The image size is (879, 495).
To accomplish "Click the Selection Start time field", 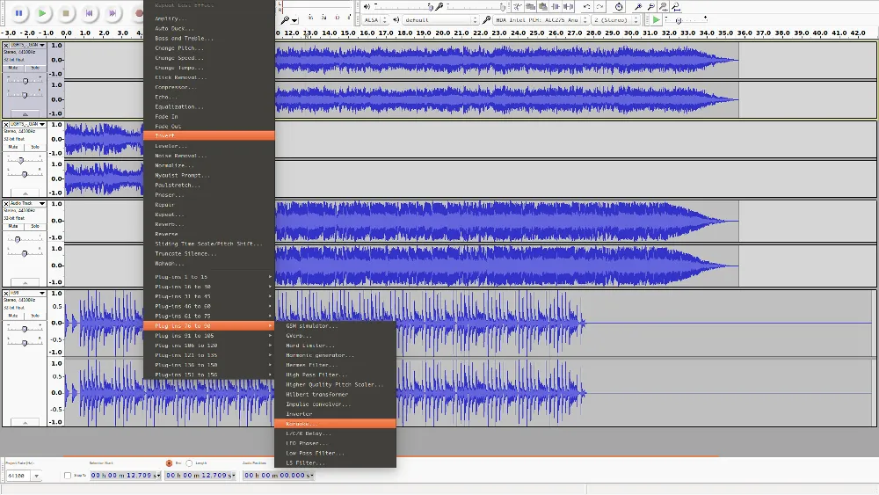I will coord(125,476).
